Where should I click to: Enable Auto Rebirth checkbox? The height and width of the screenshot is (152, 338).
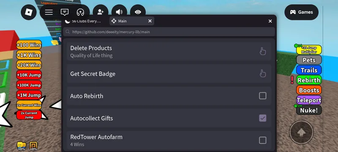click(262, 96)
